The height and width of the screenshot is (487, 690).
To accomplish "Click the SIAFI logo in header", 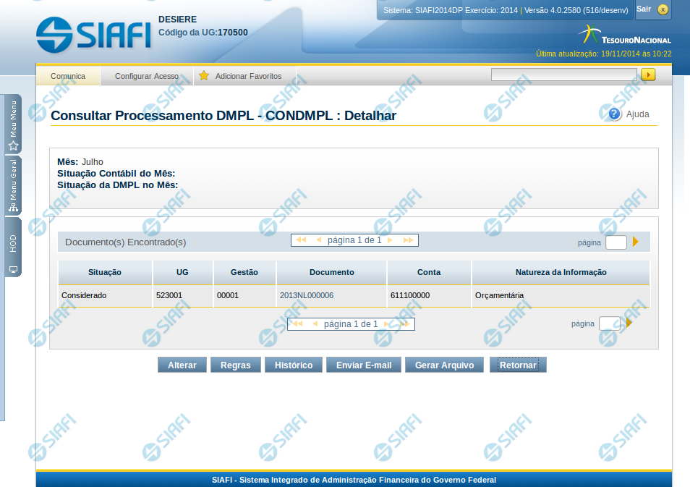I will tap(93, 34).
